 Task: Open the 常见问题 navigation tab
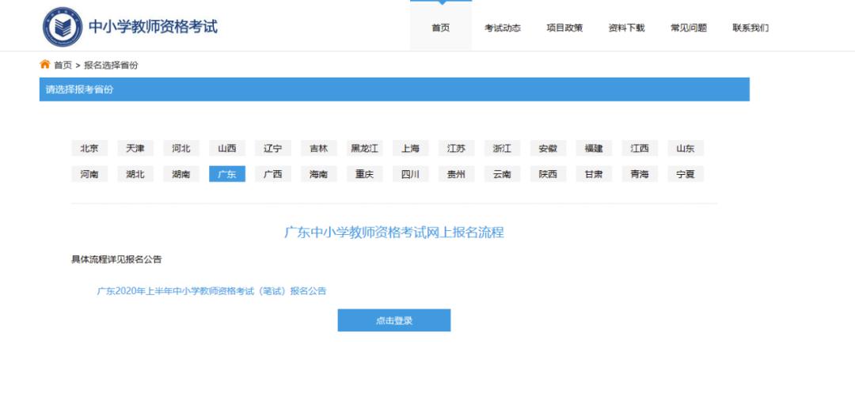[688, 28]
